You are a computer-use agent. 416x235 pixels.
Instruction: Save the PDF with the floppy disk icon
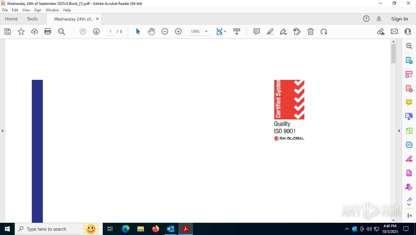(8, 32)
